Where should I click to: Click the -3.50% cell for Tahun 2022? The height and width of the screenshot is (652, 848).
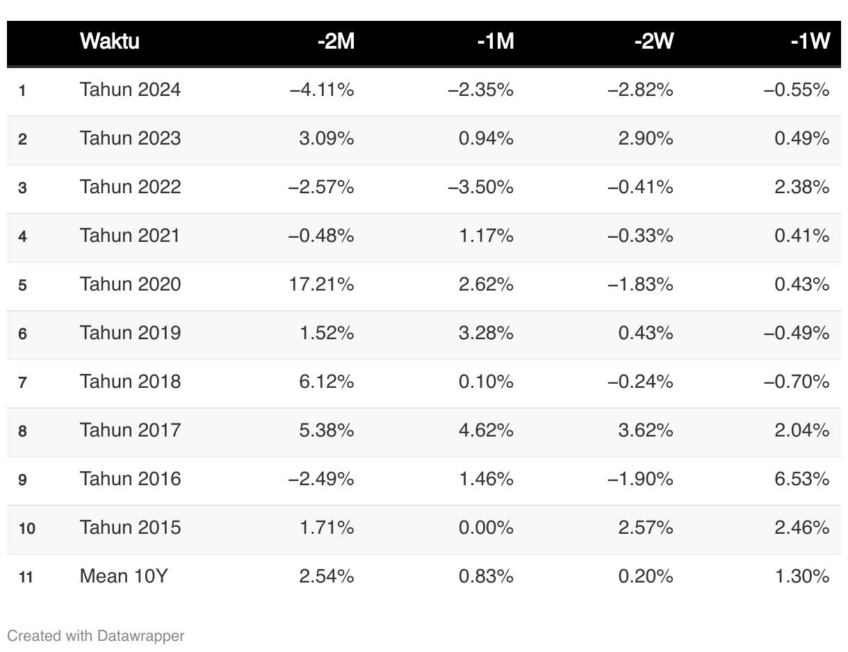(481, 187)
